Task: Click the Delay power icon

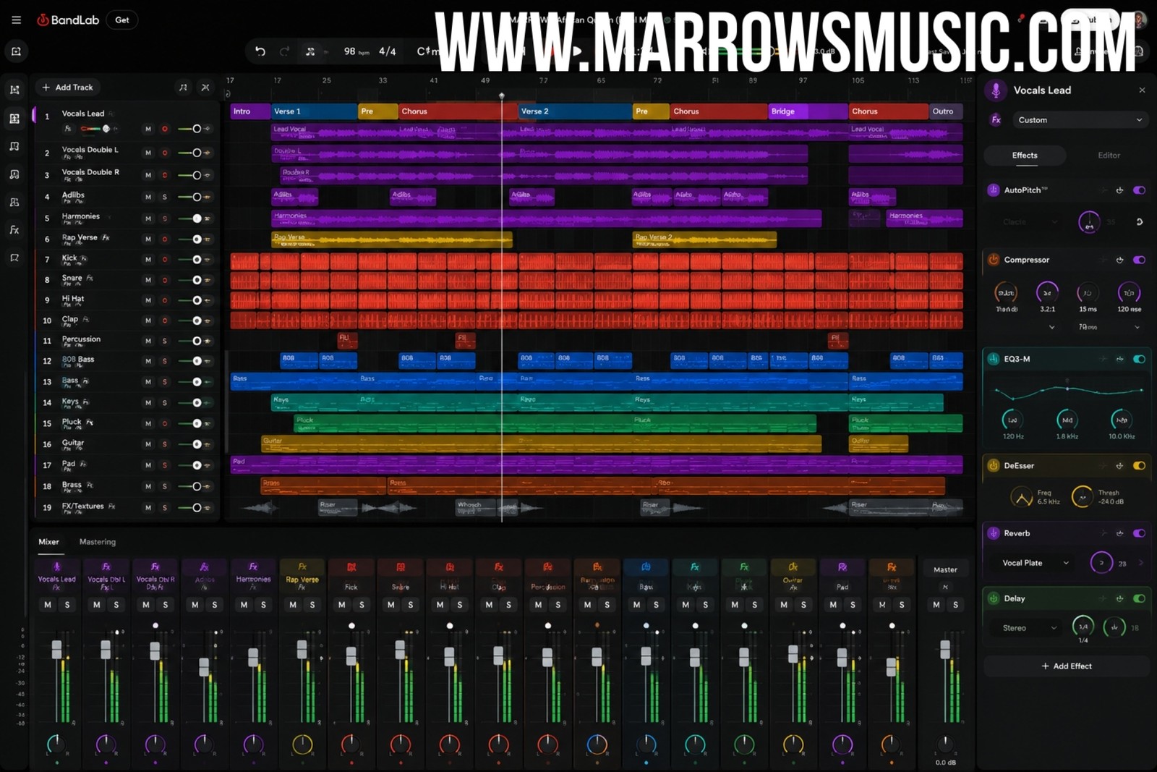Action: point(994,598)
